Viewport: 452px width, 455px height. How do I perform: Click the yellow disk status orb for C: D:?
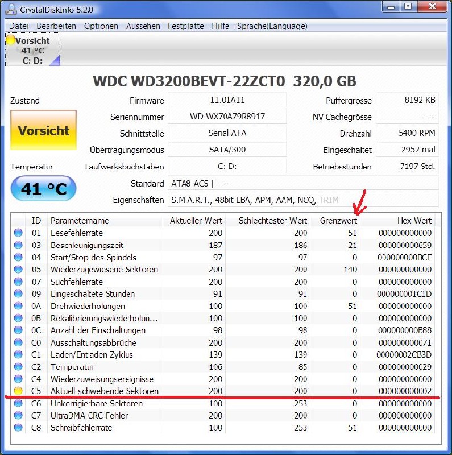10,40
